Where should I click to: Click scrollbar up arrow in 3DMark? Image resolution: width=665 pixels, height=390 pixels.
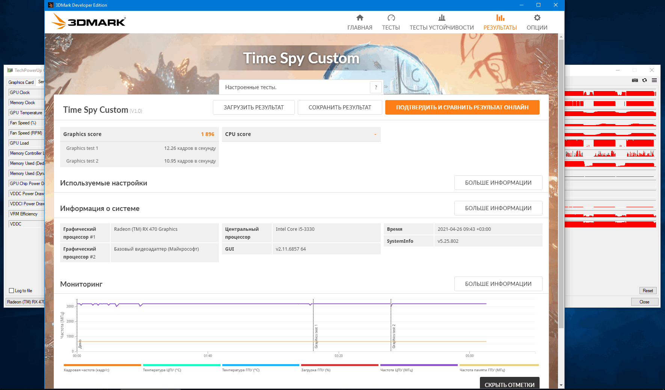(561, 36)
